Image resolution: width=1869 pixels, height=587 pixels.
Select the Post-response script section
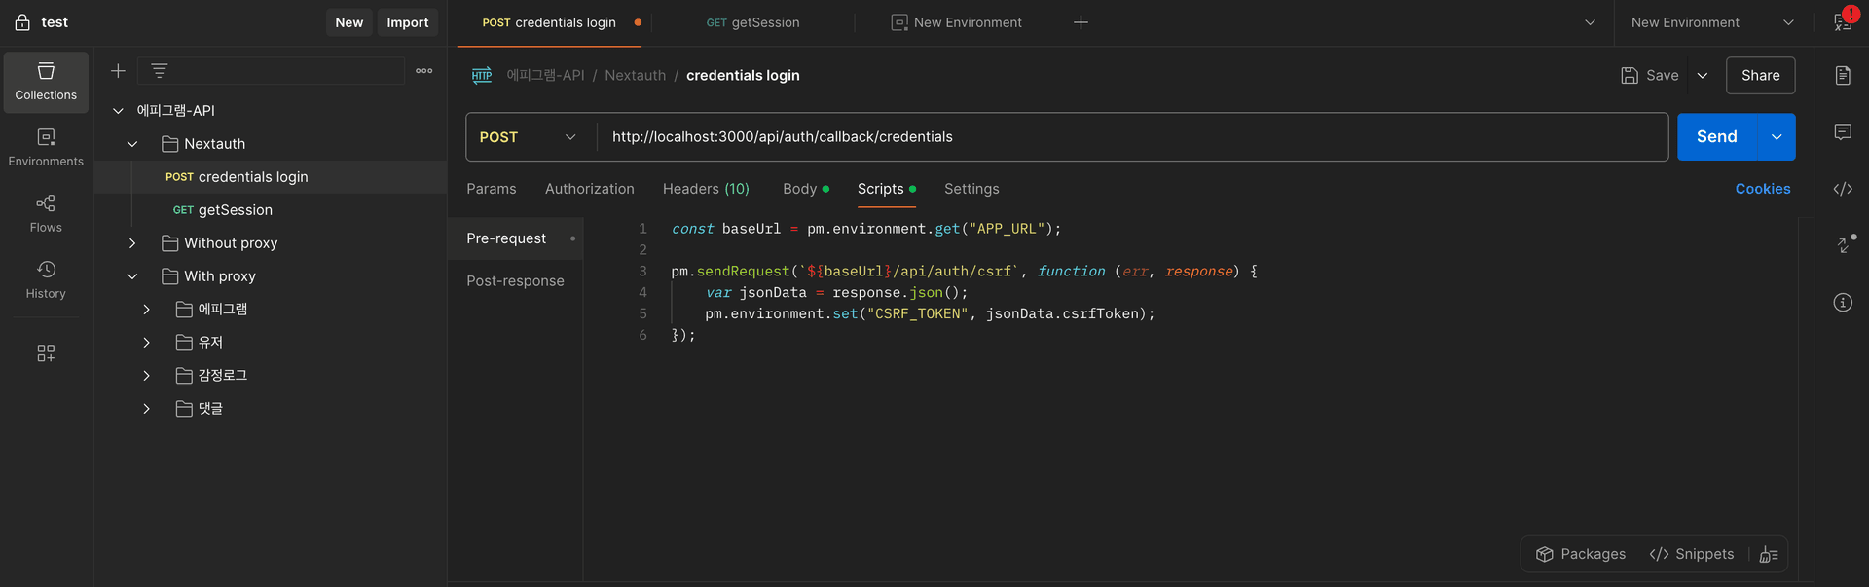click(515, 281)
